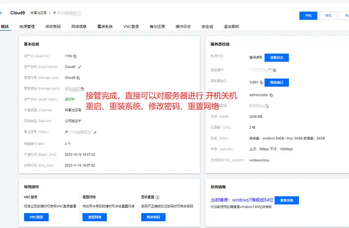Copy the server IP address

[x=274, y=70]
